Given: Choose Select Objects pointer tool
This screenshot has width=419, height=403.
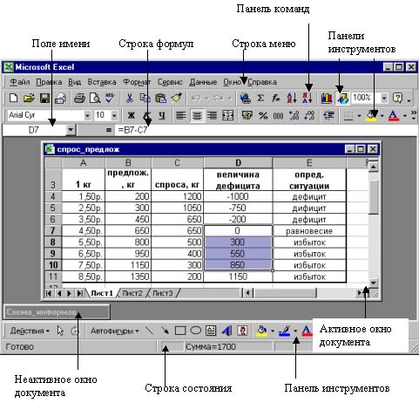Looking at the screenshot, I should (x=60, y=331).
